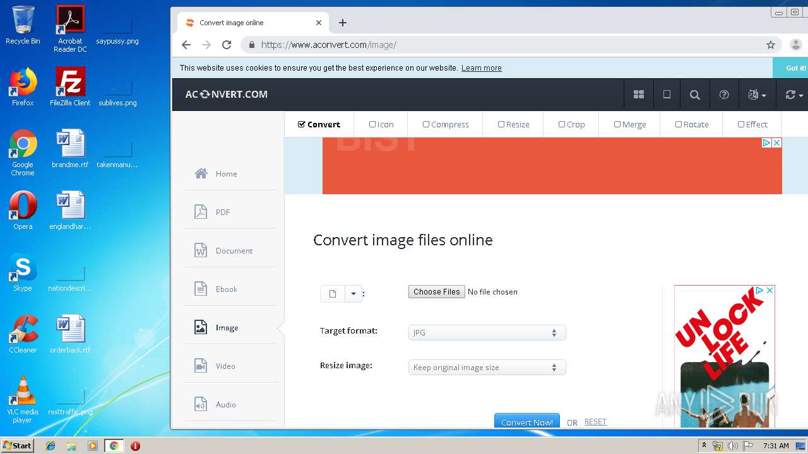Open the search icon in site header
This screenshot has width=808, height=454.
tap(695, 95)
